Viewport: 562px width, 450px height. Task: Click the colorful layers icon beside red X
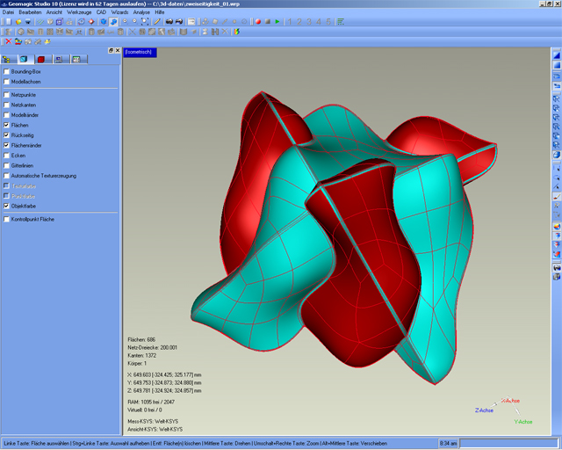click(18, 41)
